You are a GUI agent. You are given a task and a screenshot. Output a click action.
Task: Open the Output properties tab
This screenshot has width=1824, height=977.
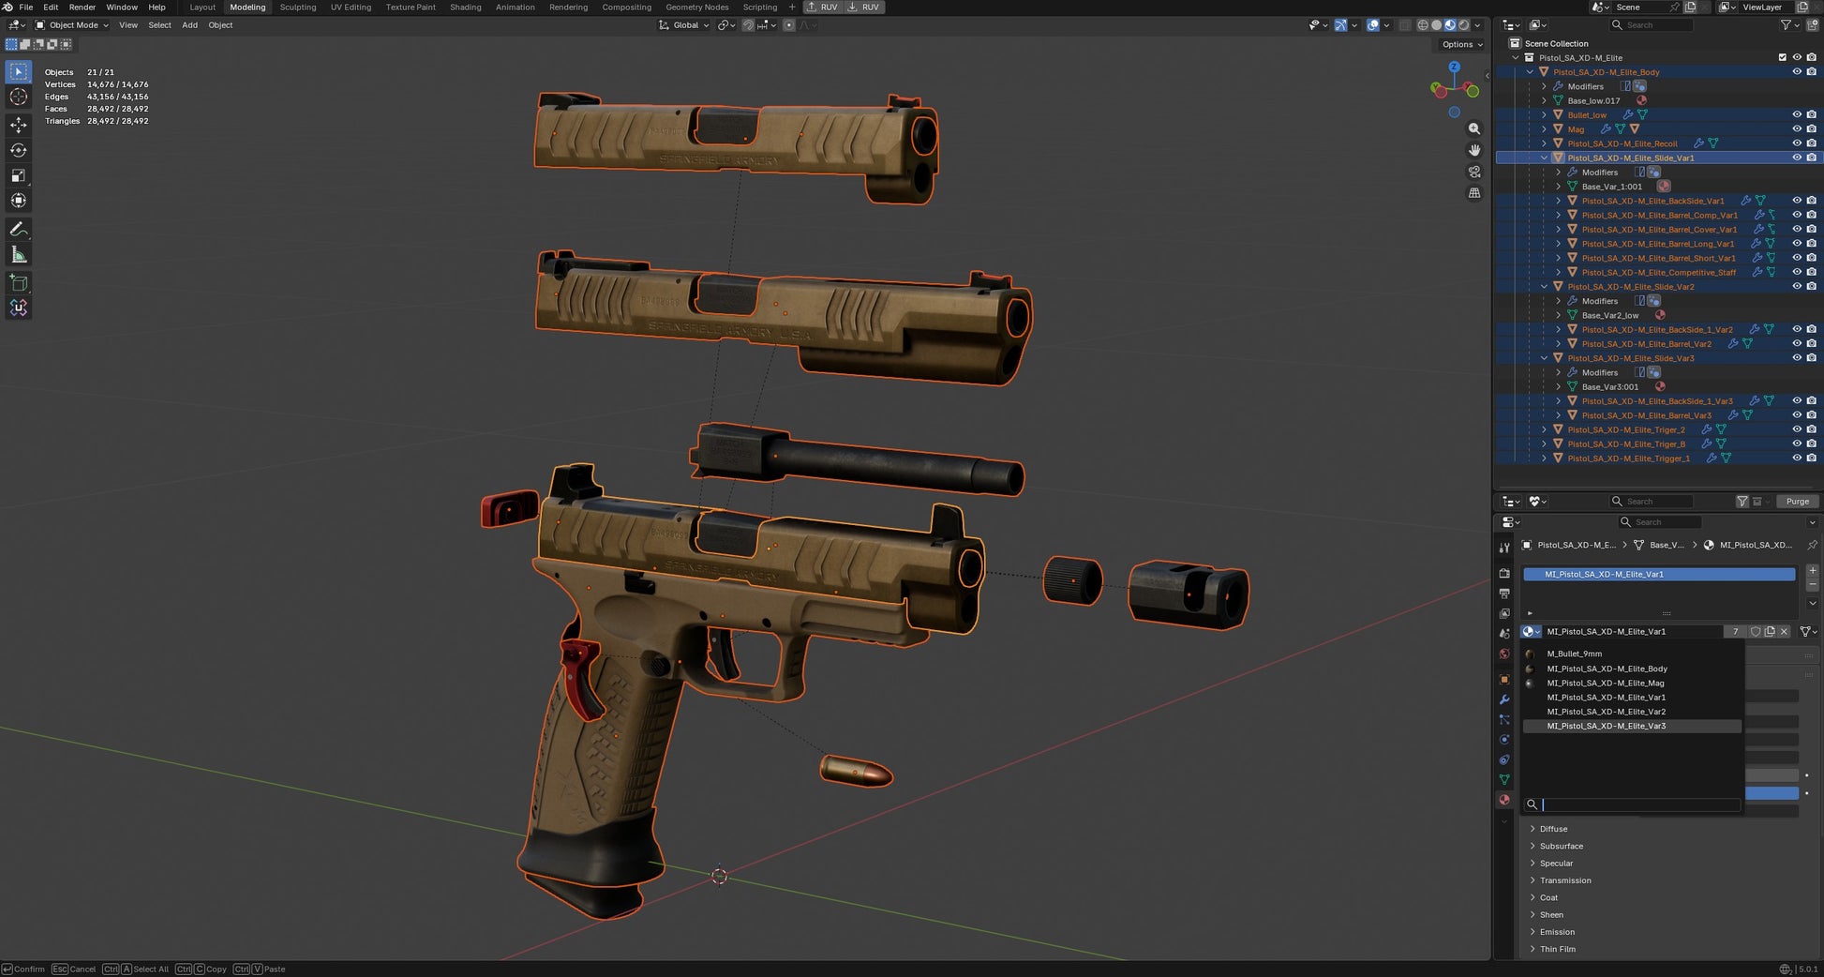[1504, 594]
